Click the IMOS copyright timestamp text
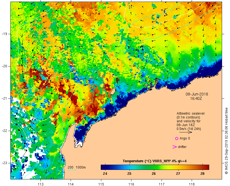Viewport: 230px width, 186px height. click(x=226, y=141)
